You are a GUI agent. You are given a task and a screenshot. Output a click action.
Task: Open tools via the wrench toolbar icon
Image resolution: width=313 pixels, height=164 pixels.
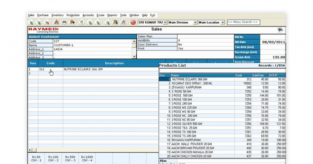point(123,22)
